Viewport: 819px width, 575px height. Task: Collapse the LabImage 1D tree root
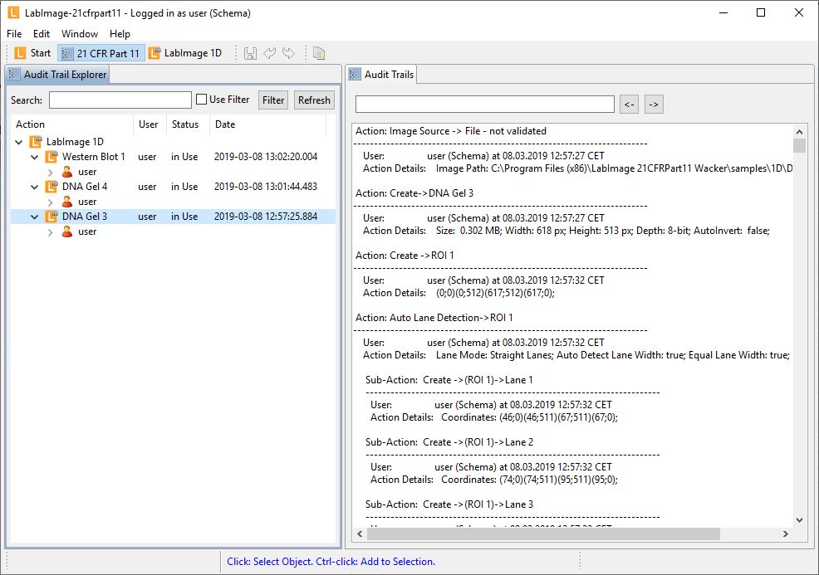[19, 142]
